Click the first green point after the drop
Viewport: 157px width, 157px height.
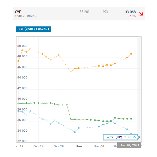pos(71,119)
